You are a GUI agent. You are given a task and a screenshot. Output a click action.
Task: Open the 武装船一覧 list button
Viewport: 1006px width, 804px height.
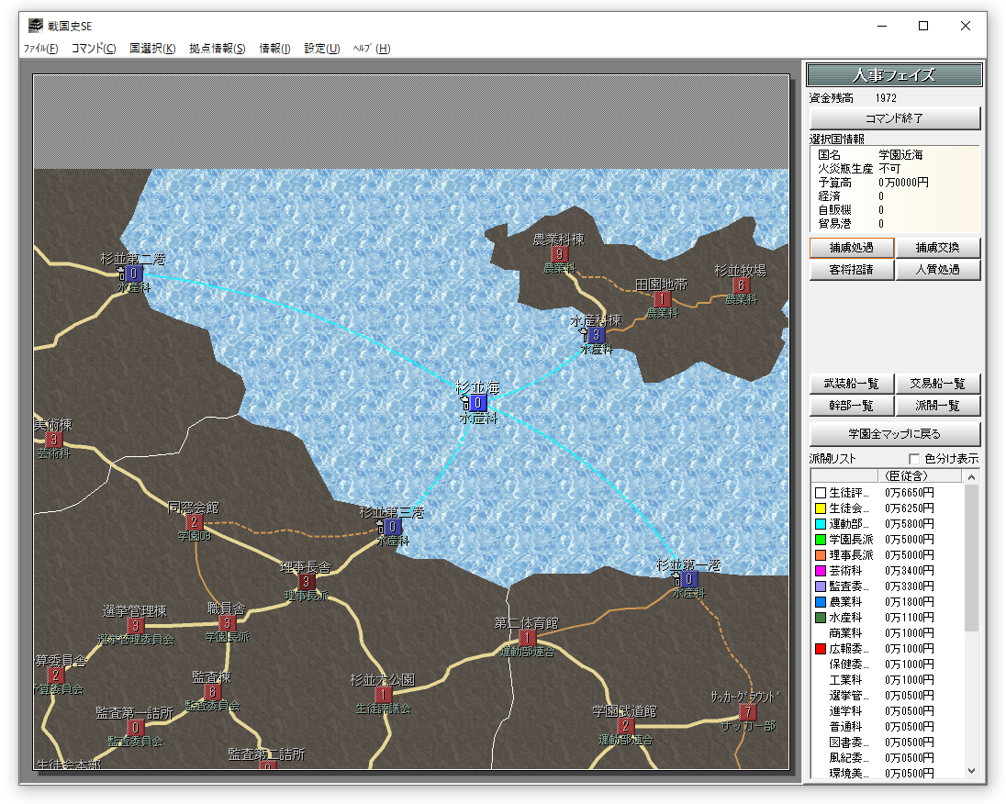(x=852, y=384)
